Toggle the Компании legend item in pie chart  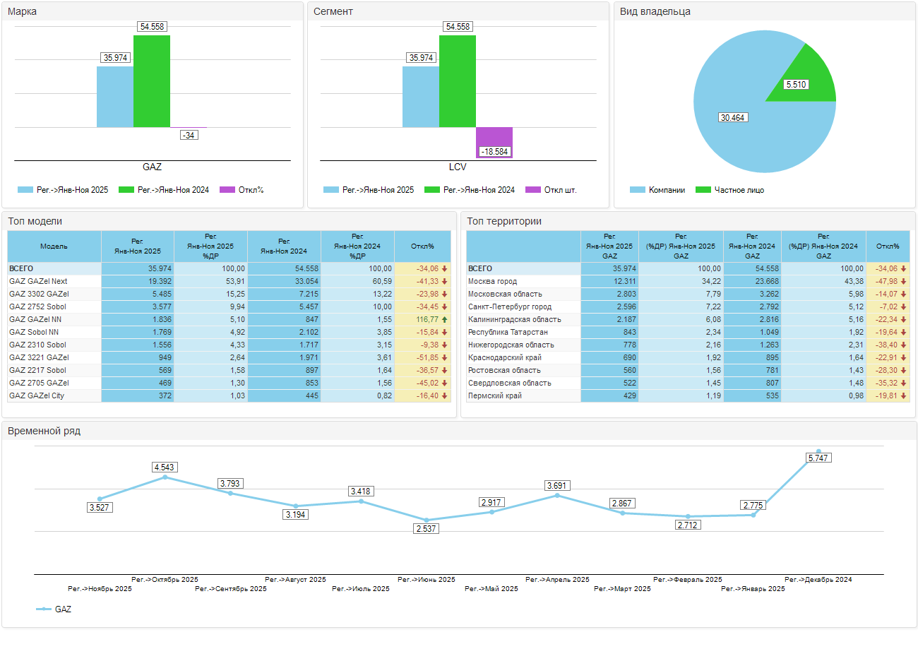(657, 190)
